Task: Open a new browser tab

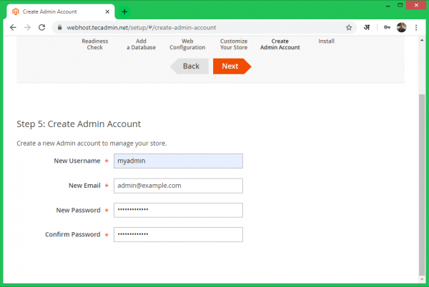Action: pos(124,11)
